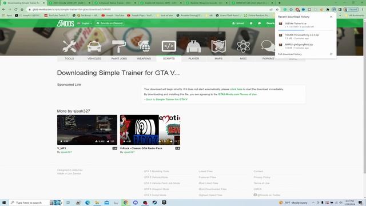
Task: Open new browser tab plus button
Action: pyautogui.click(x=279, y=3)
